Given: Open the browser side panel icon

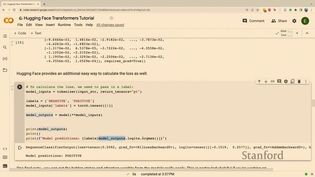Looking at the screenshot, I should (301, 10).
